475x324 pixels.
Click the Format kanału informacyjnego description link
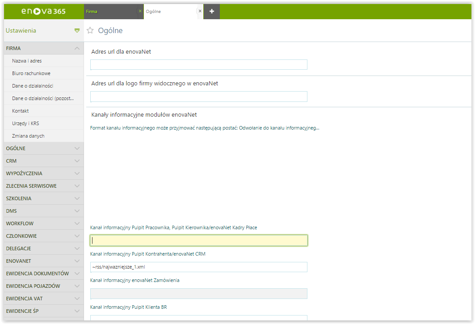pyautogui.click(x=205, y=128)
